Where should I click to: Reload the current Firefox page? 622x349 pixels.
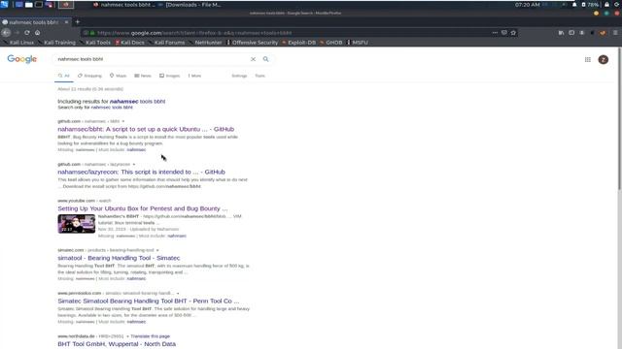27,33
